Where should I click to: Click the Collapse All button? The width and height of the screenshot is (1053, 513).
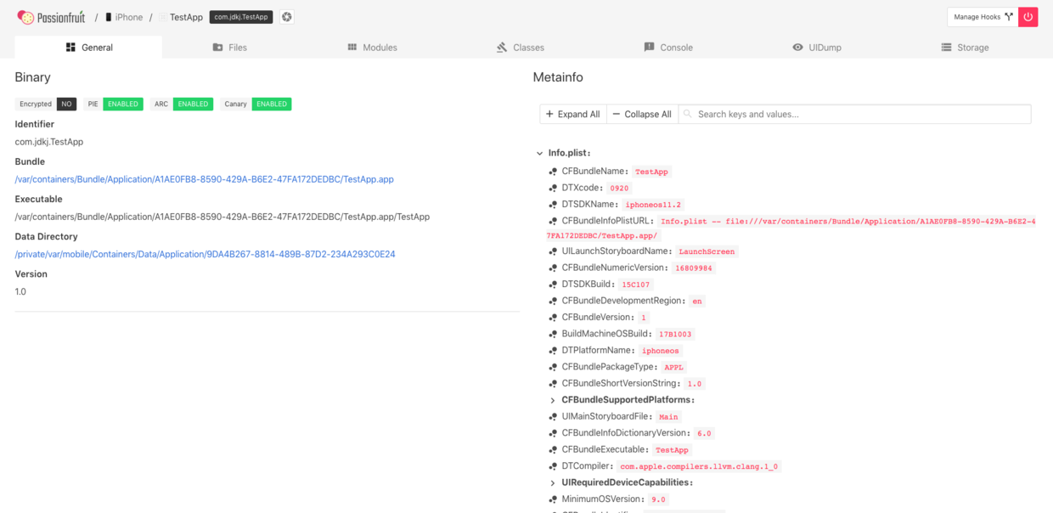tap(642, 114)
